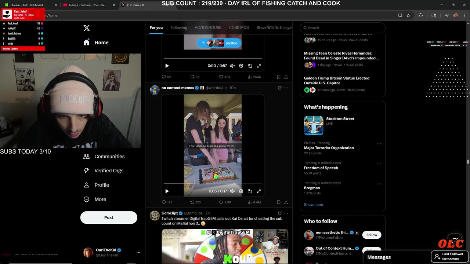The image size is (470, 264).
Task: Open Steve Will Do It Loyal tab
Action: tap(274, 27)
